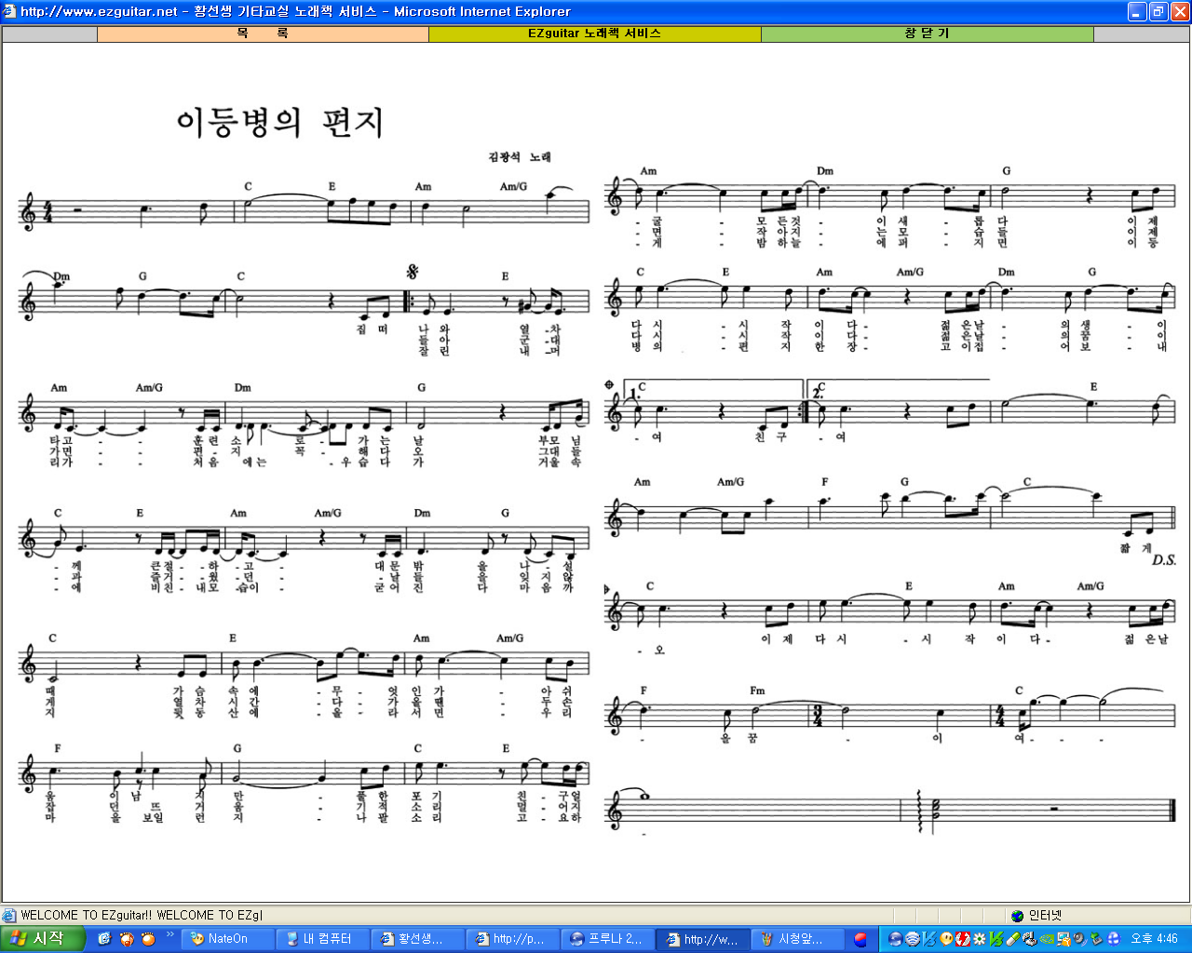Click the 창닫기 tab to close

927,34
